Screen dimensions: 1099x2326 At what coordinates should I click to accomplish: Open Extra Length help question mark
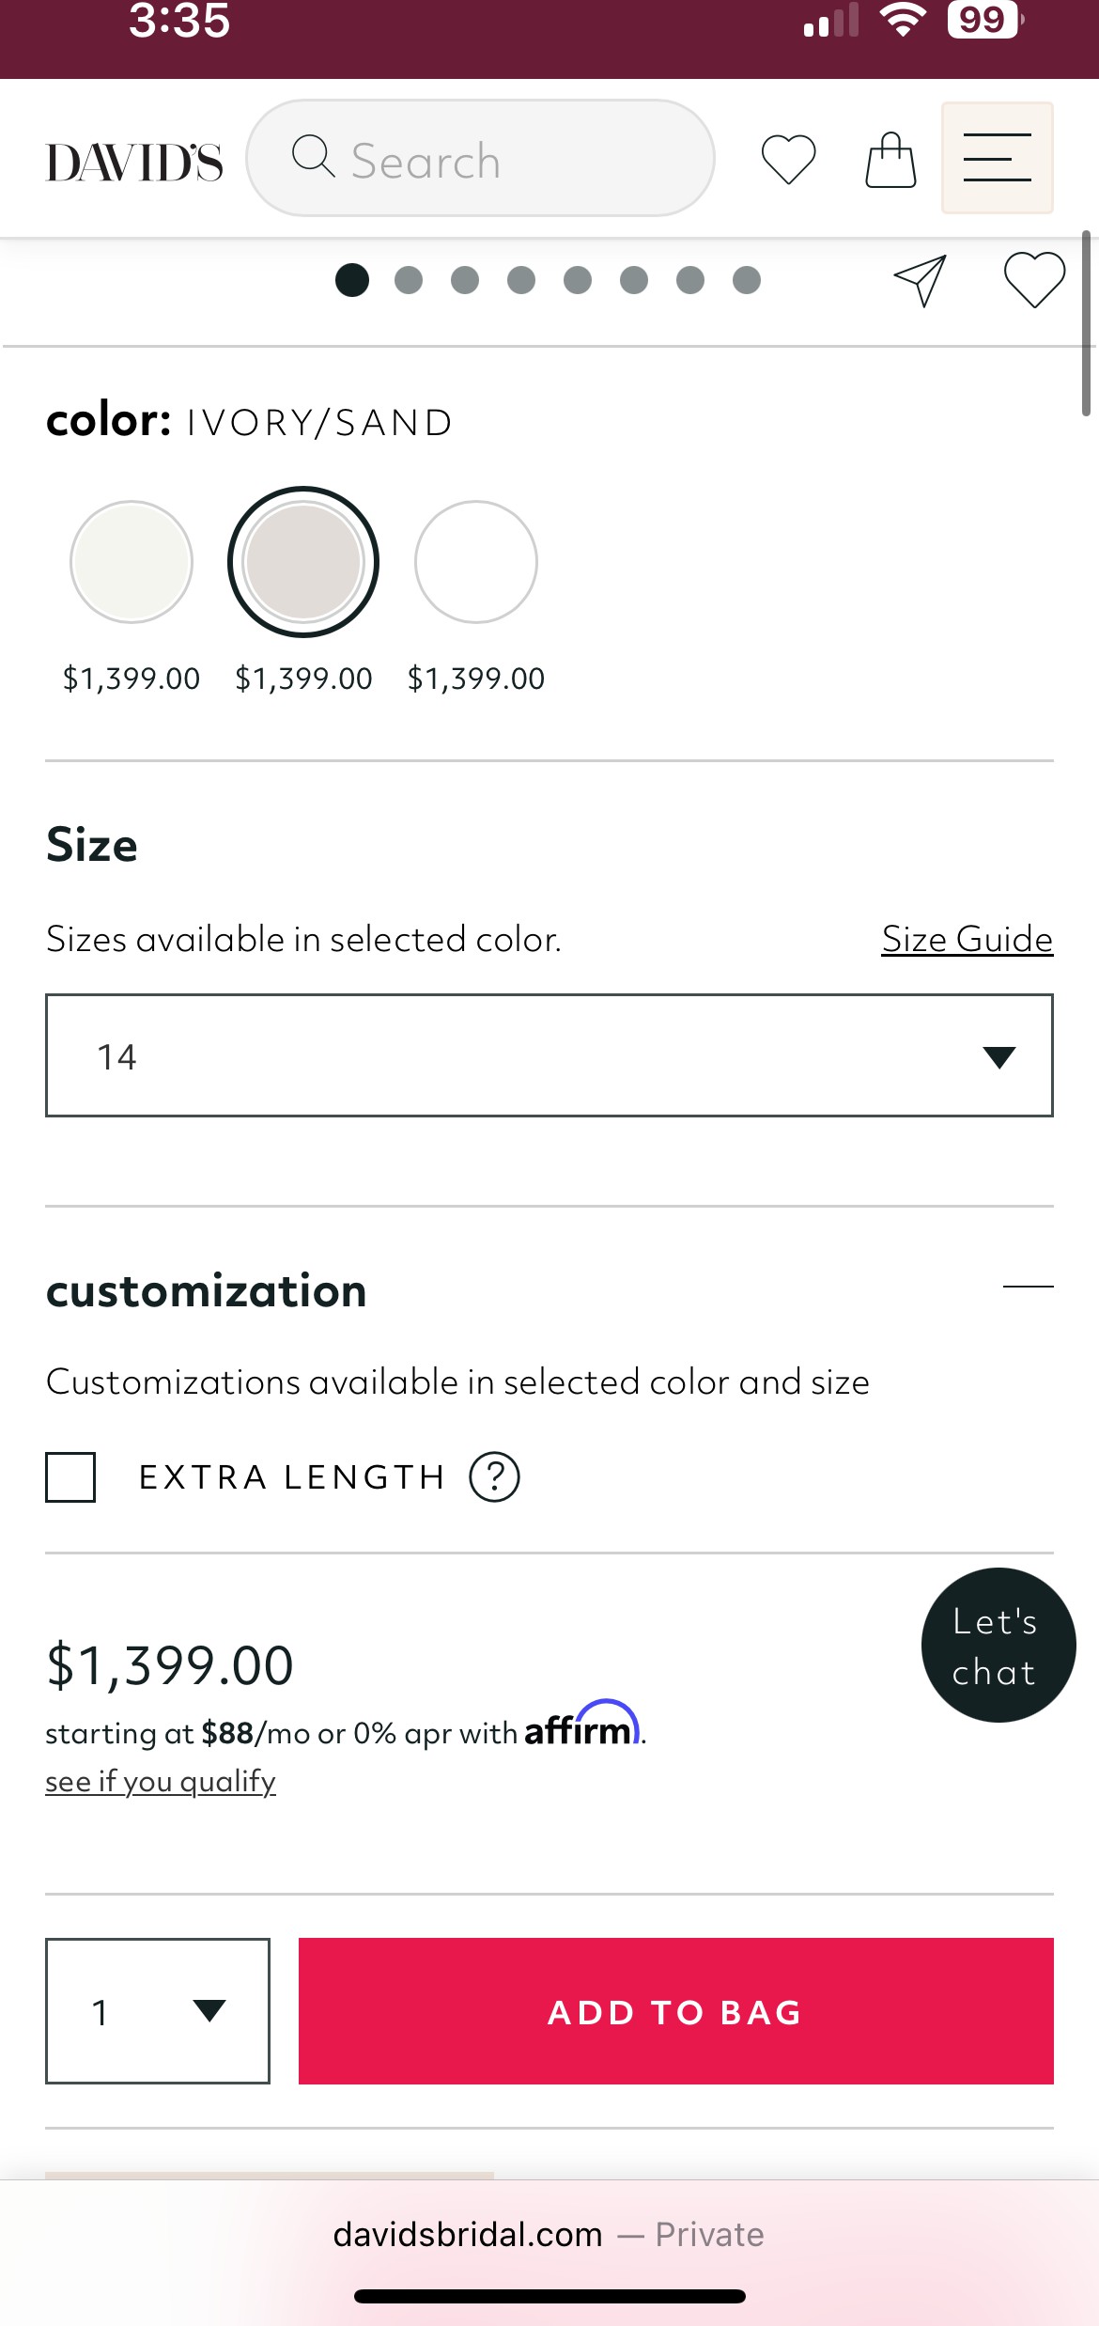point(494,1477)
